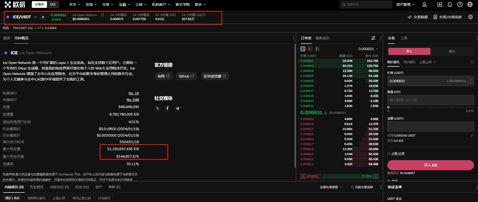Switch to the 图表 chart tab

(x=7, y=38)
